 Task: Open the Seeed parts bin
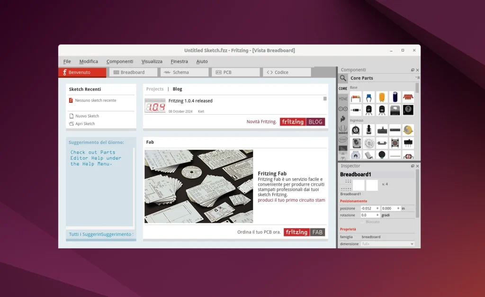[x=343, y=129]
